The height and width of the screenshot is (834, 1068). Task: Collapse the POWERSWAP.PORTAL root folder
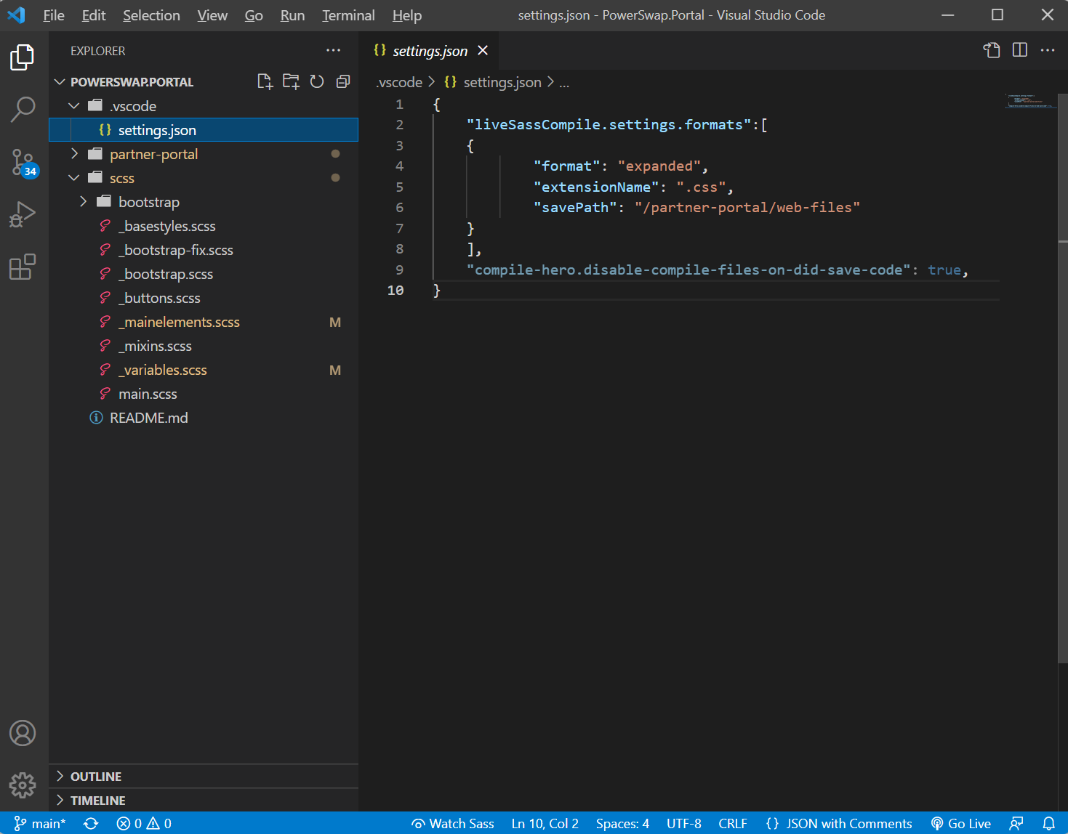pyautogui.click(x=60, y=82)
